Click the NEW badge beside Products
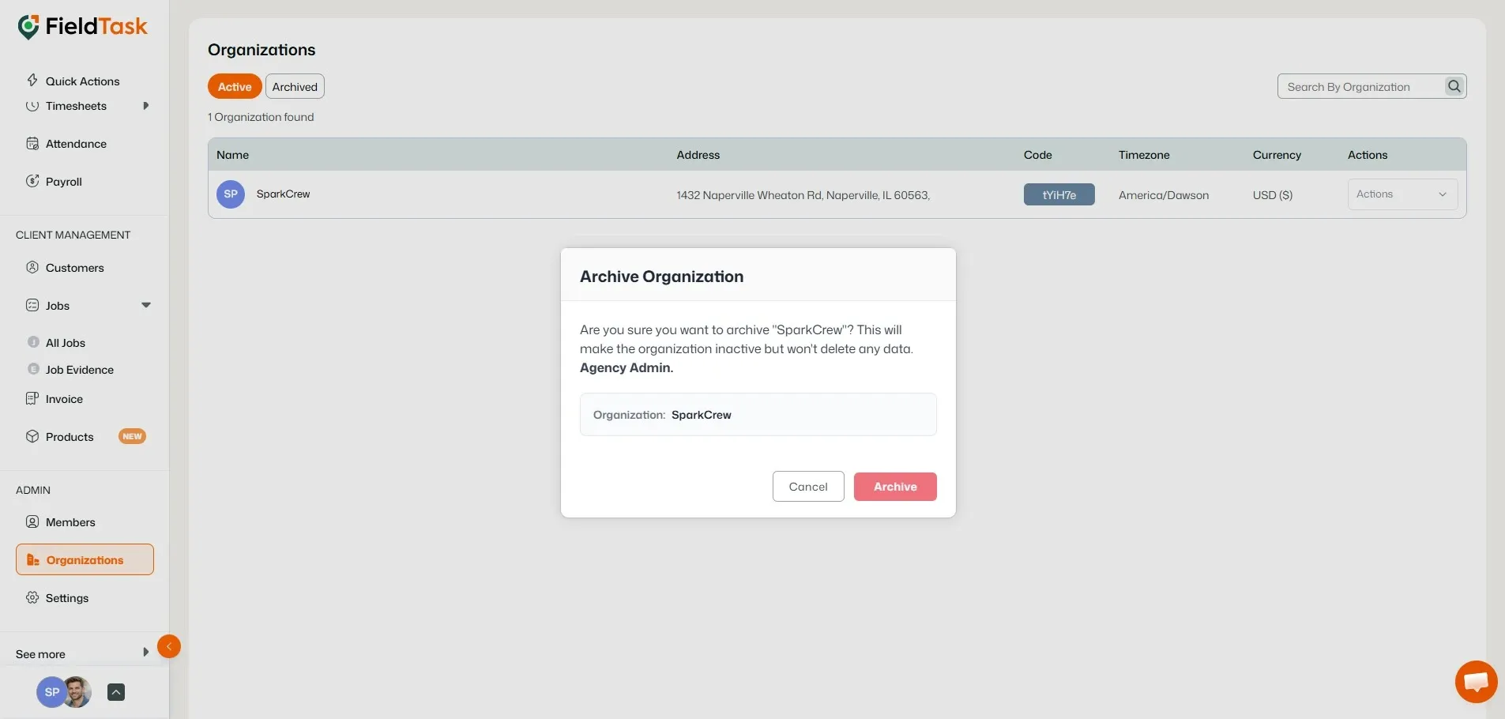1505x719 pixels. 132,436
